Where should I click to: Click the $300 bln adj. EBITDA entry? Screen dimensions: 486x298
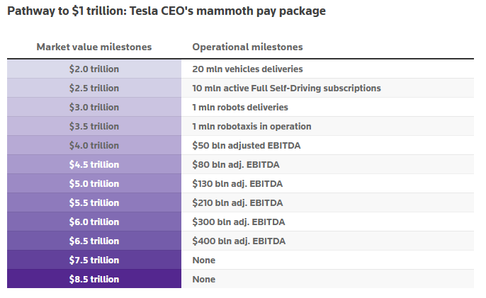(x=239, y=222)
